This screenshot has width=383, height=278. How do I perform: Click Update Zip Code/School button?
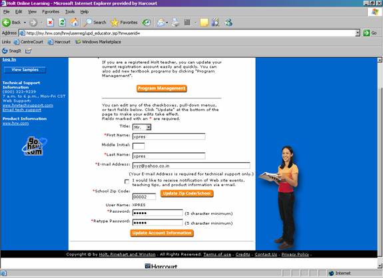(x=187, y=194)
